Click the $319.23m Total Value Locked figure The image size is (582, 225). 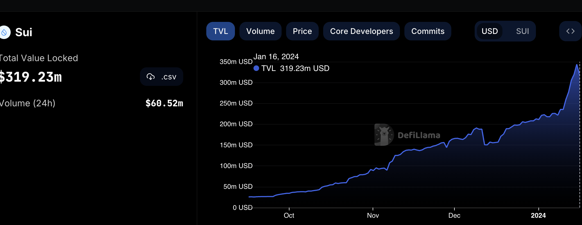click(31, 77)
